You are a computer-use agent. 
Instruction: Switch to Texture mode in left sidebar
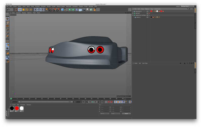click(8, 23)
